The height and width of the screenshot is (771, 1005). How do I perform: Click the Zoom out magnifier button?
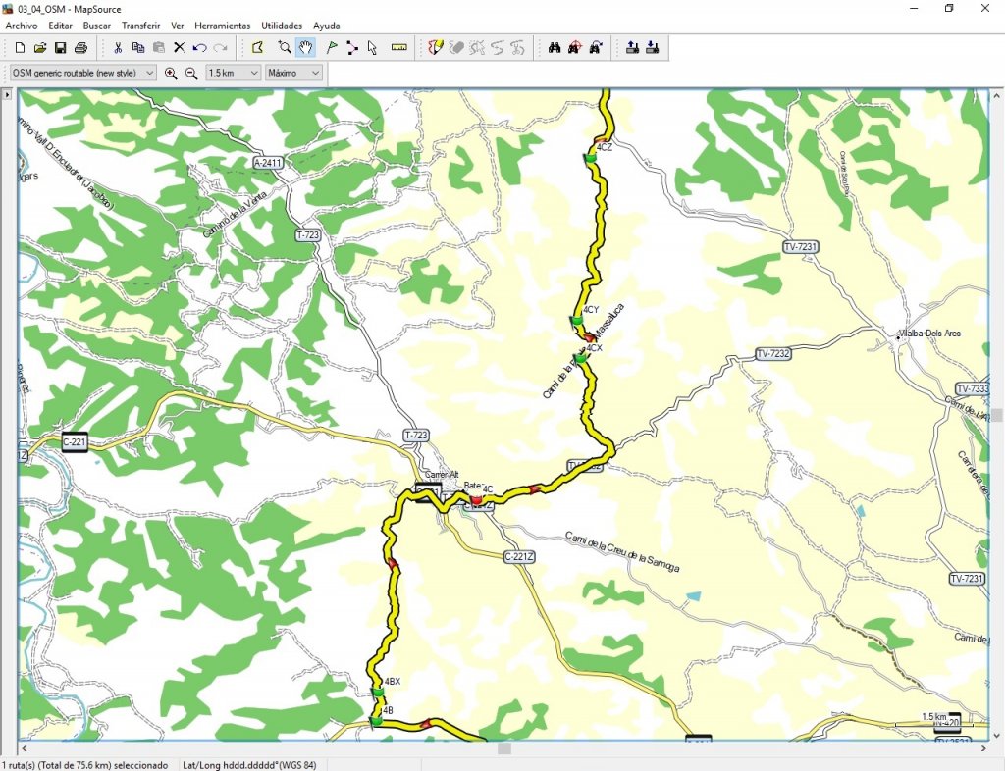coord(191,73)
